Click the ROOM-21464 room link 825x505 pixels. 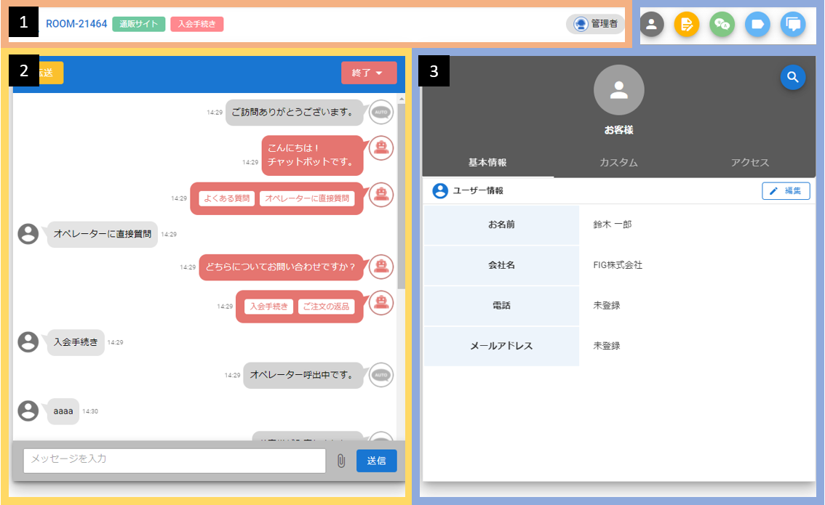[76, 24]
